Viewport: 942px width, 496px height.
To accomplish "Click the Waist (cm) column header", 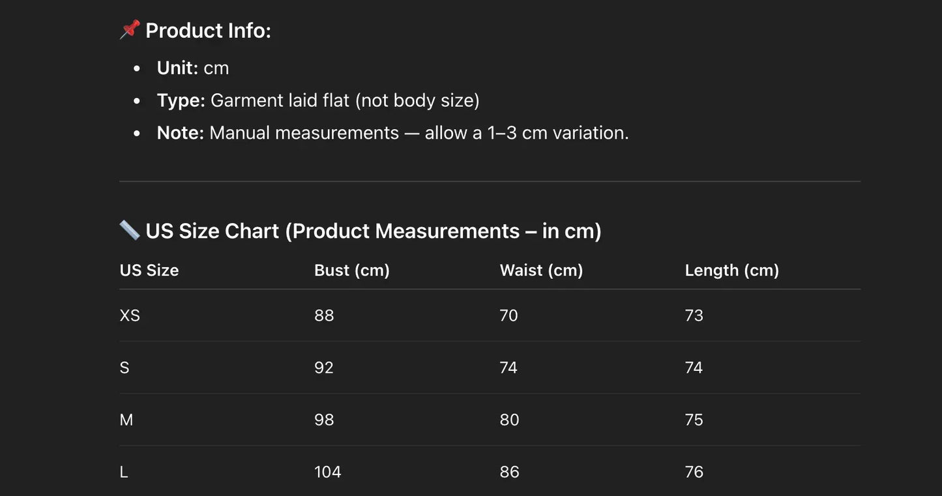I will point(541,270).
